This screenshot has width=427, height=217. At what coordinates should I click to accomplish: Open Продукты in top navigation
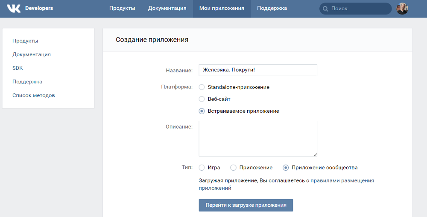pyautogui.click(x=122, y=8)
